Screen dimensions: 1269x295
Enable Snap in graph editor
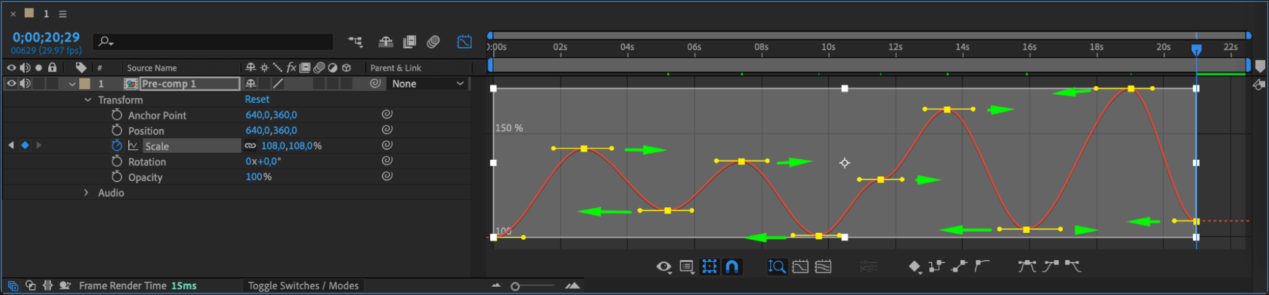coord(732,266)
